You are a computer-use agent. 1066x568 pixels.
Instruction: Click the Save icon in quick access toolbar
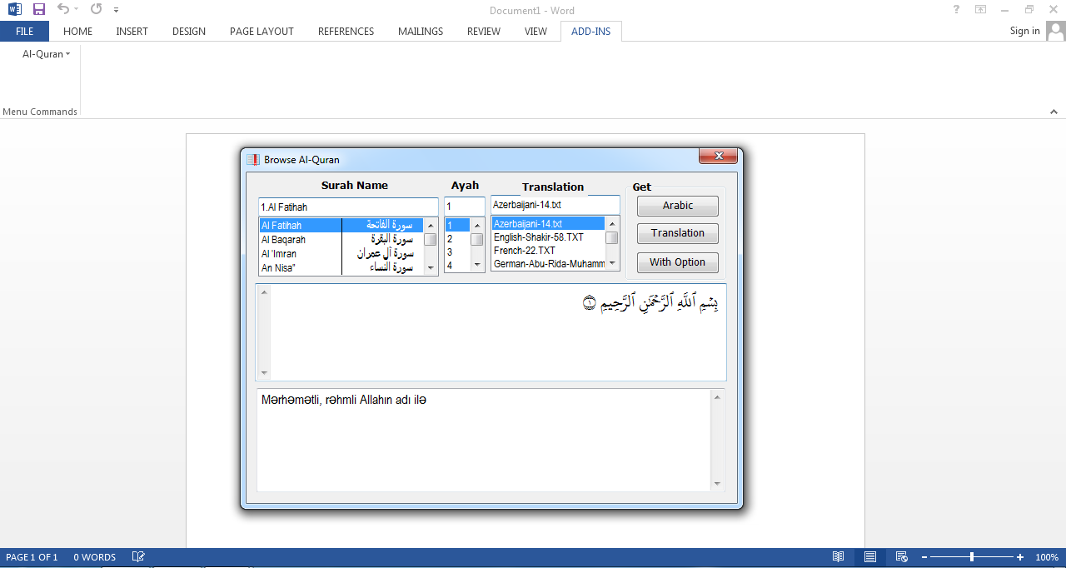click(39, 9)
